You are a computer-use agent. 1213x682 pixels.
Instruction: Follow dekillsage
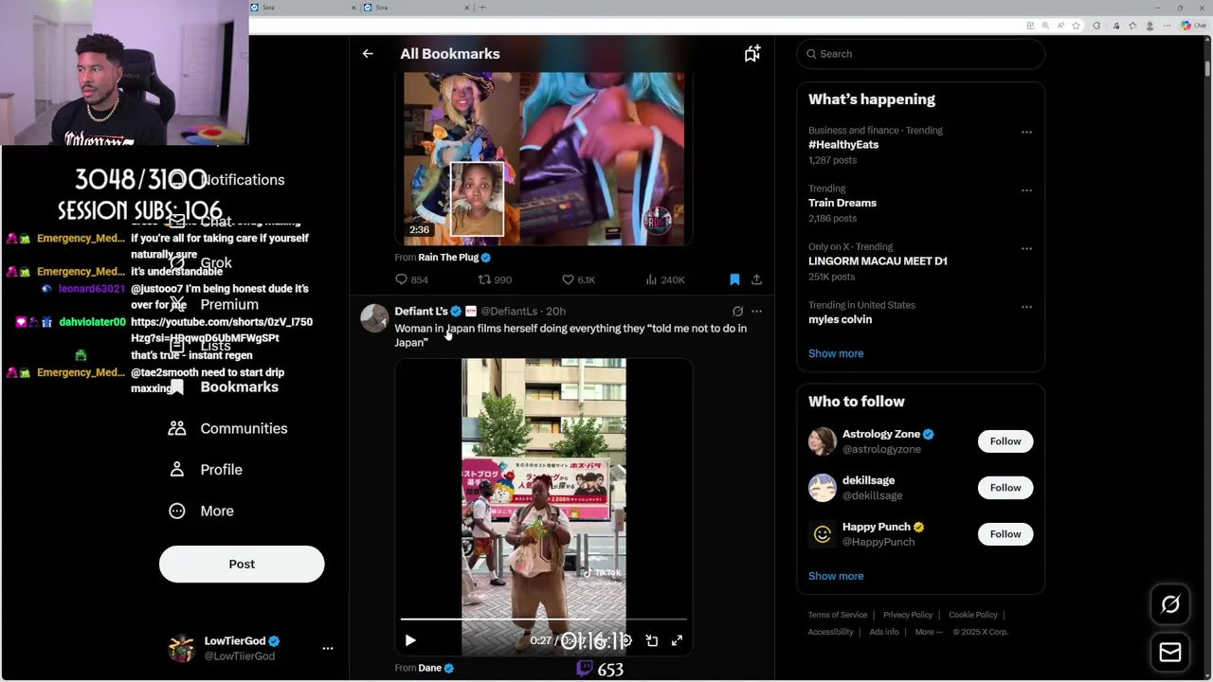[x=1005, y=488]
